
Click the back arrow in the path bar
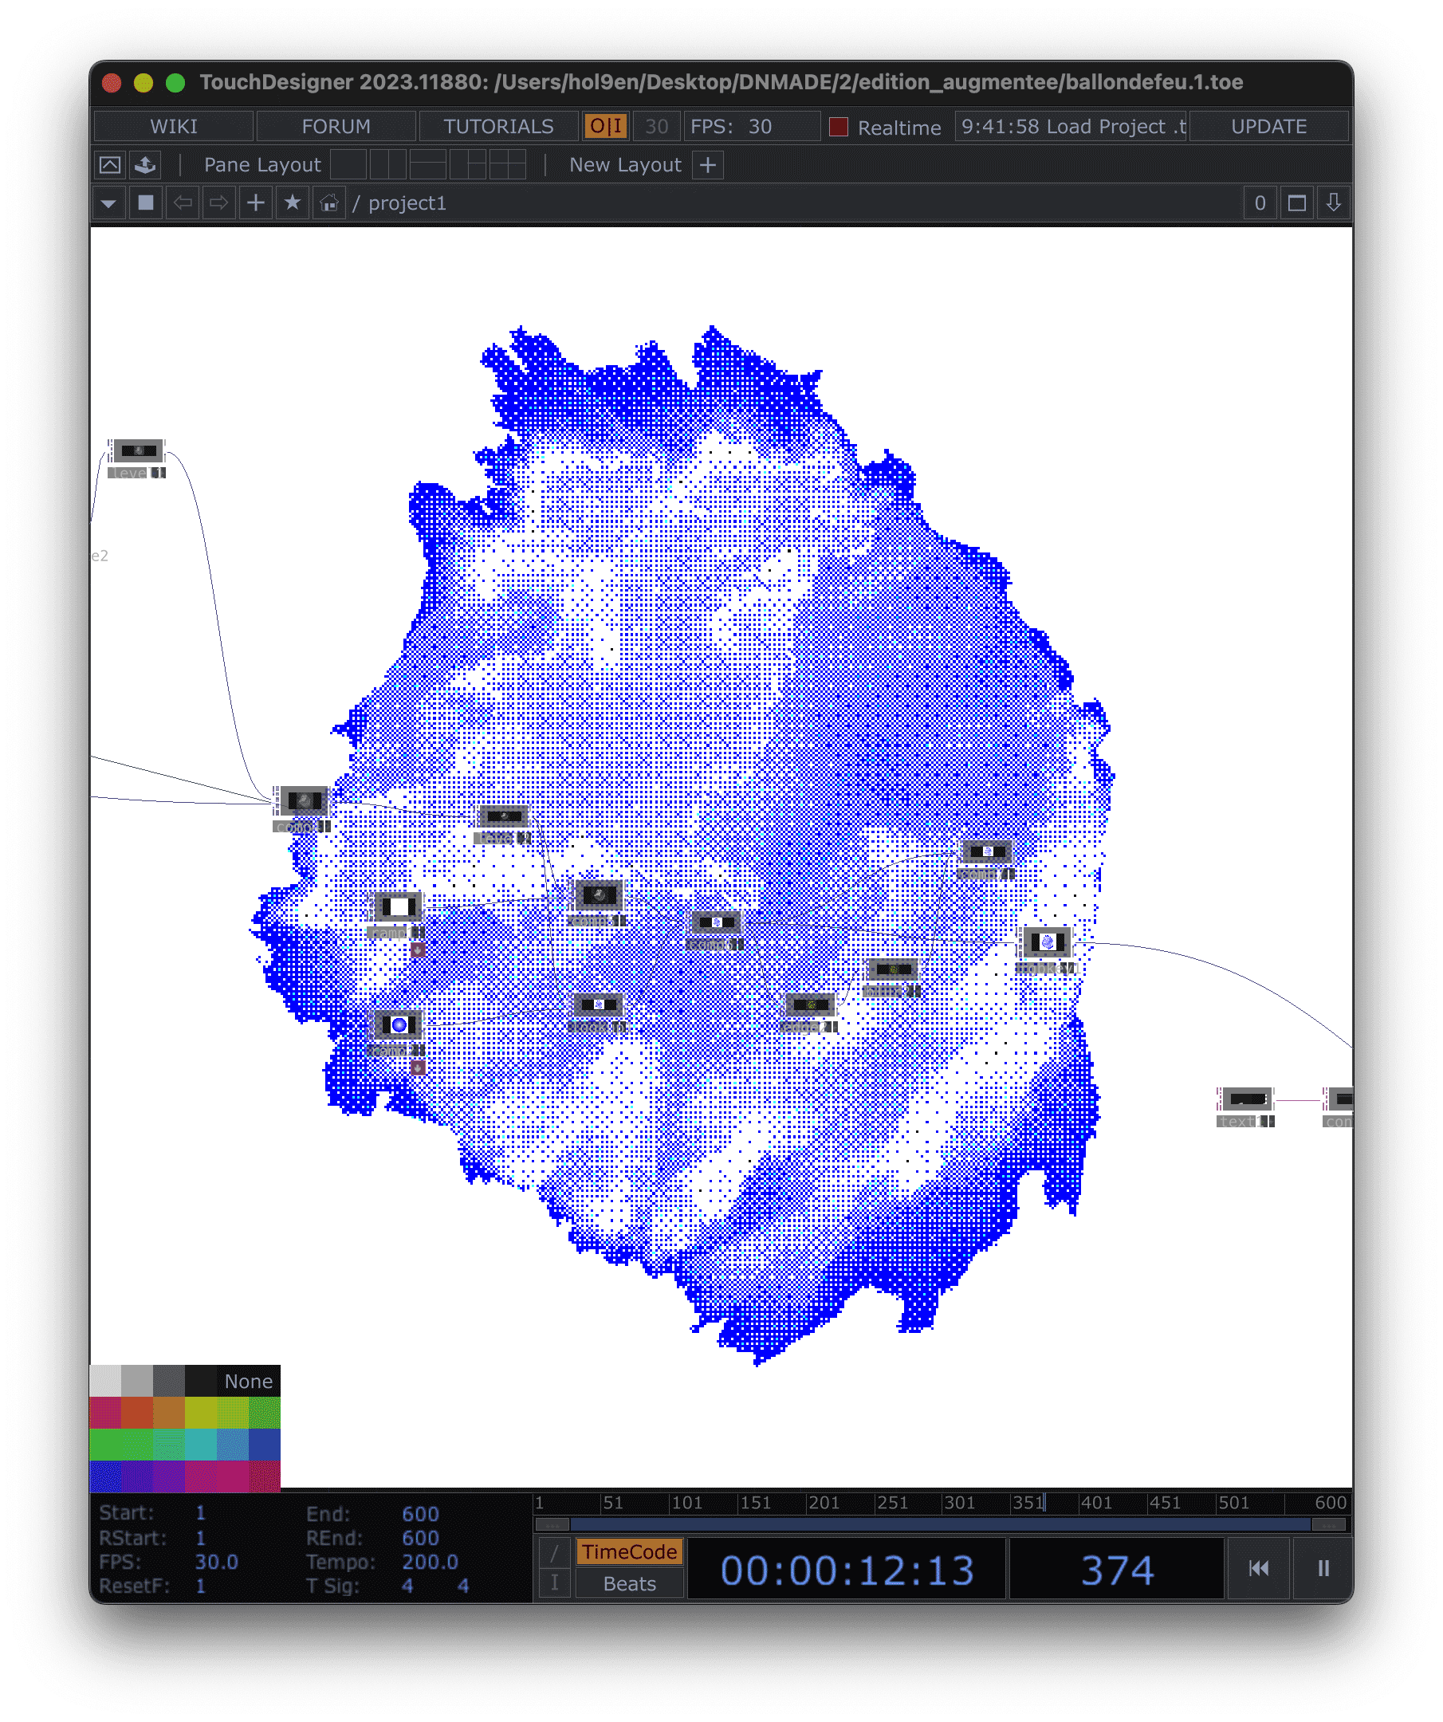[183, 202]
